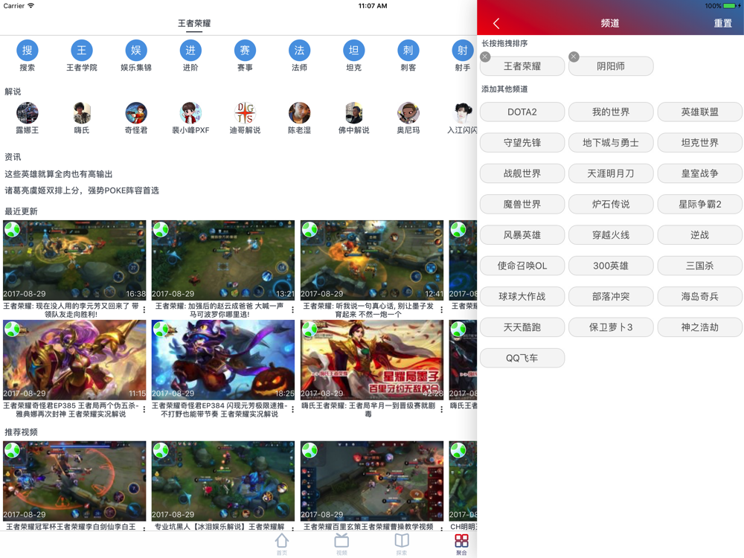The image size is (744, 558).
Task: Play recommended 冰泪娱乐解说 video thumbnail
Action: 223,481
